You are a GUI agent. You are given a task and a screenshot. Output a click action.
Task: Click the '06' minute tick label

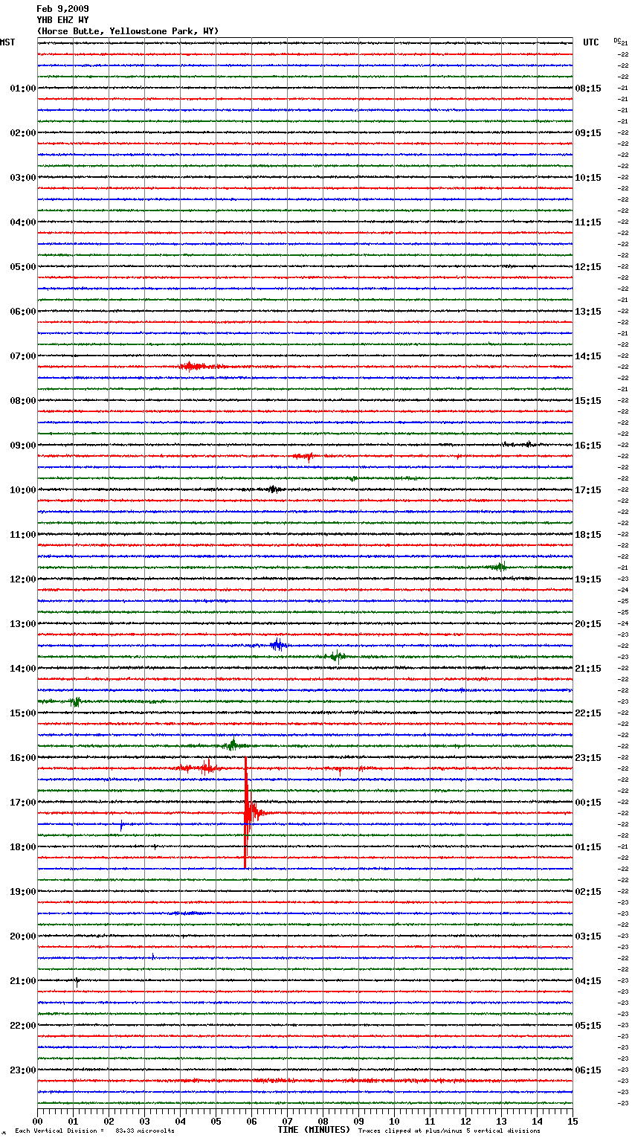tap(252, 1121)
